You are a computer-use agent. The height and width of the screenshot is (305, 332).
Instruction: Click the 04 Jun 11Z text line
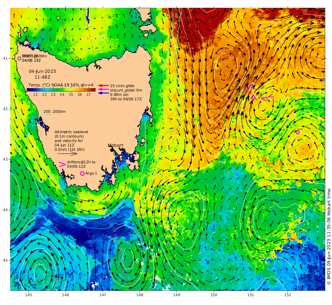coord(64,145)
